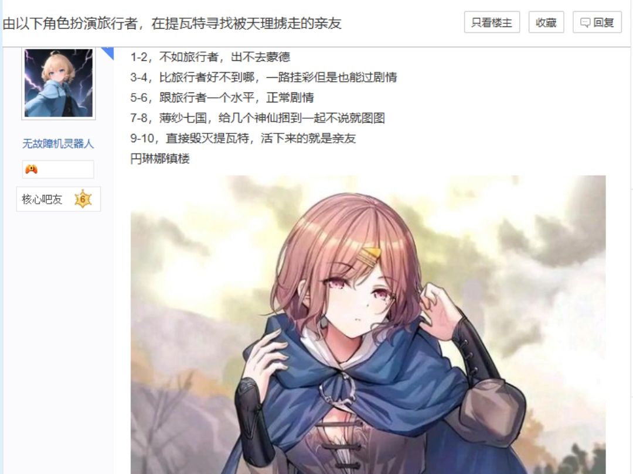Bookmark the thread using 收藏
The image size is (633, 474).
click(x=546, y=23)
